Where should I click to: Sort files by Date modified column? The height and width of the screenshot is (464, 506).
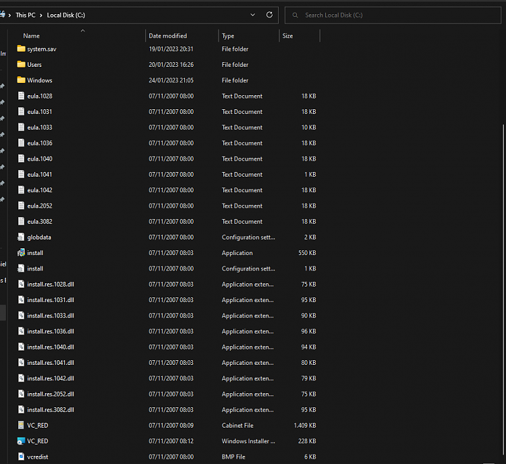pos(168,36)
